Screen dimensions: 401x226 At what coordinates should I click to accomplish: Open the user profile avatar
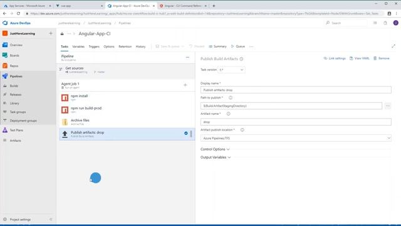click(x=395, y=23)
